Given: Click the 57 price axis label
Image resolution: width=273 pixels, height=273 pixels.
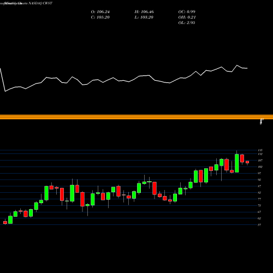Looking at the screenshot, I should (259, 225).
